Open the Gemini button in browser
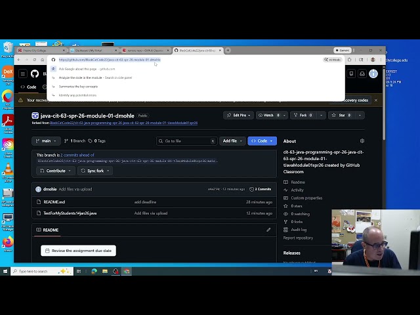The height and width of the screenshot is (315, 420). [343, 51]
